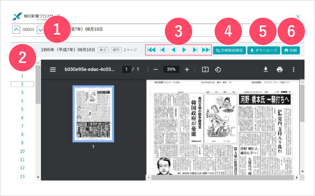Click fit to page icon
Viewport: 315px width, 196px height.
coord(205,69)
